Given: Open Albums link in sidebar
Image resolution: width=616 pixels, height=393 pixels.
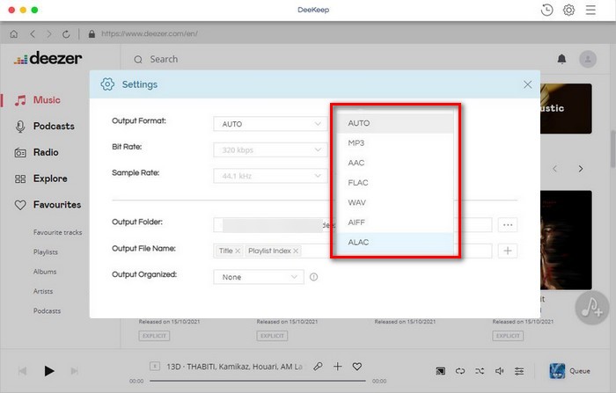Looking at the screenshot, I should point(45,272).
